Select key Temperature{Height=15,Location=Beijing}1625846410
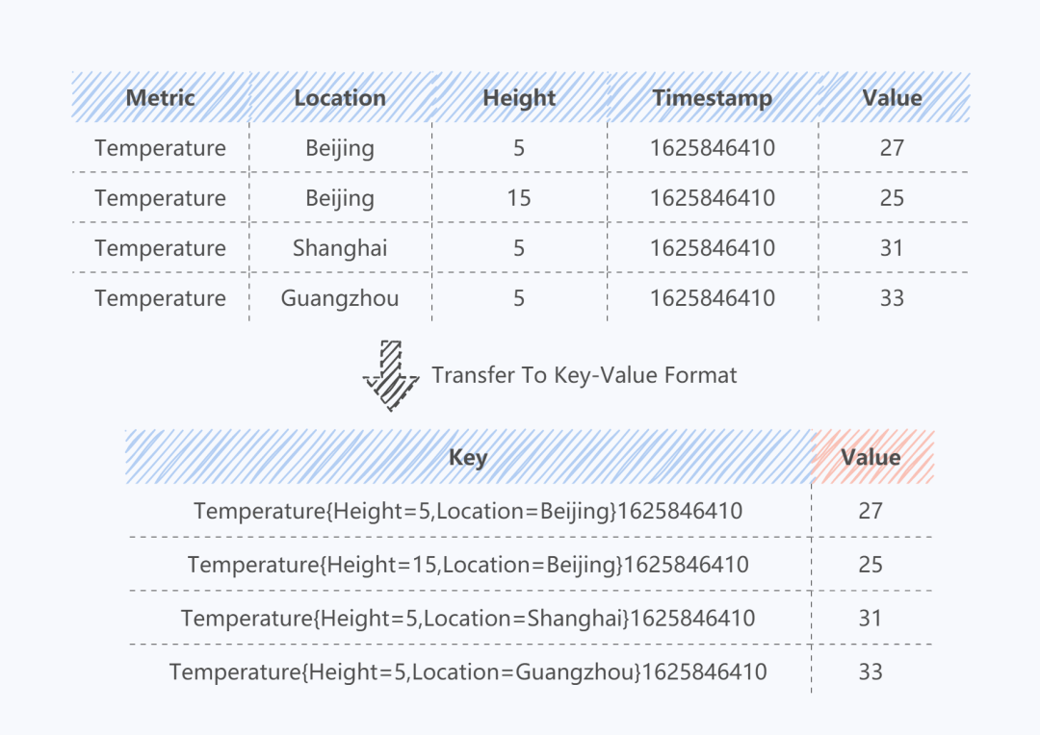The image size is (1040, 735). 468,565
